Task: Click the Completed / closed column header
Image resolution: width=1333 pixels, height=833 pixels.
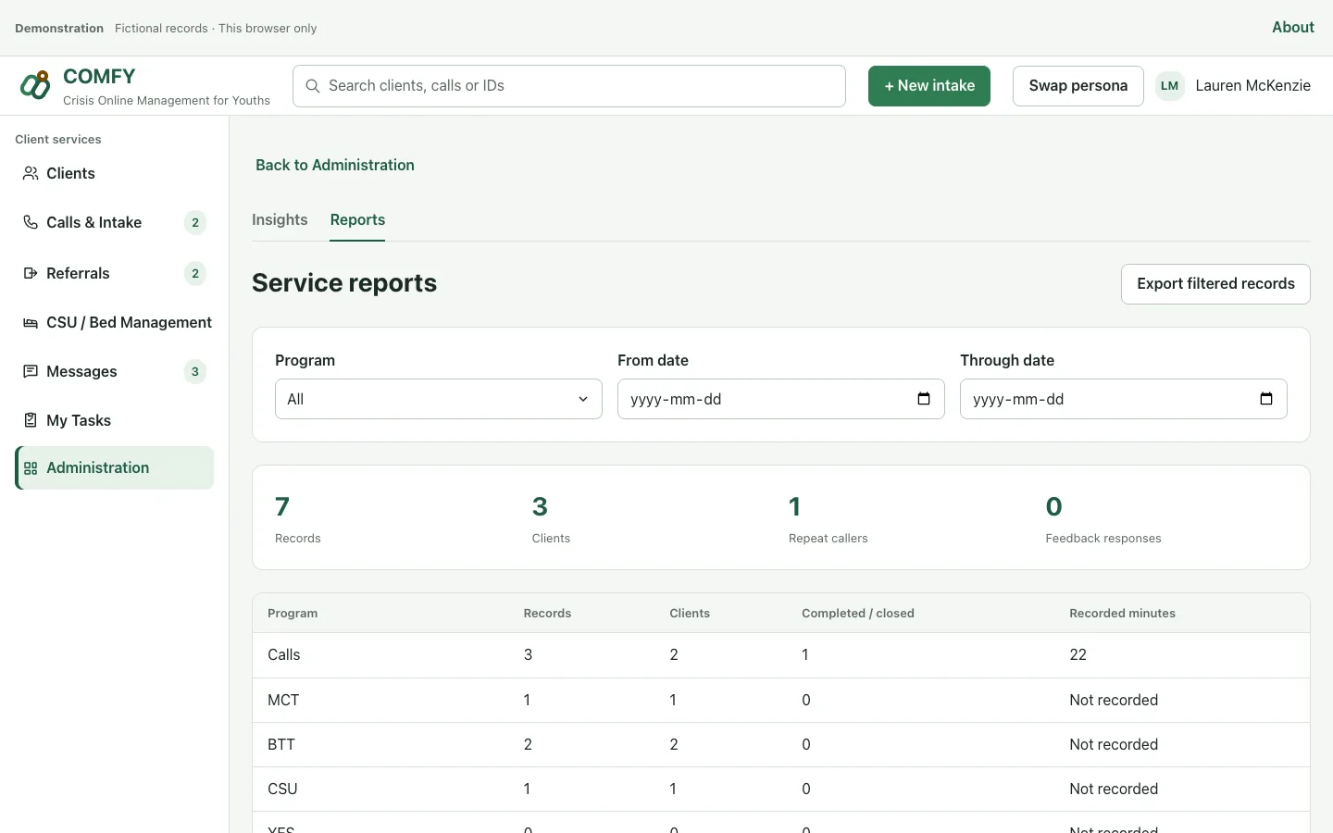Action: 858,614
